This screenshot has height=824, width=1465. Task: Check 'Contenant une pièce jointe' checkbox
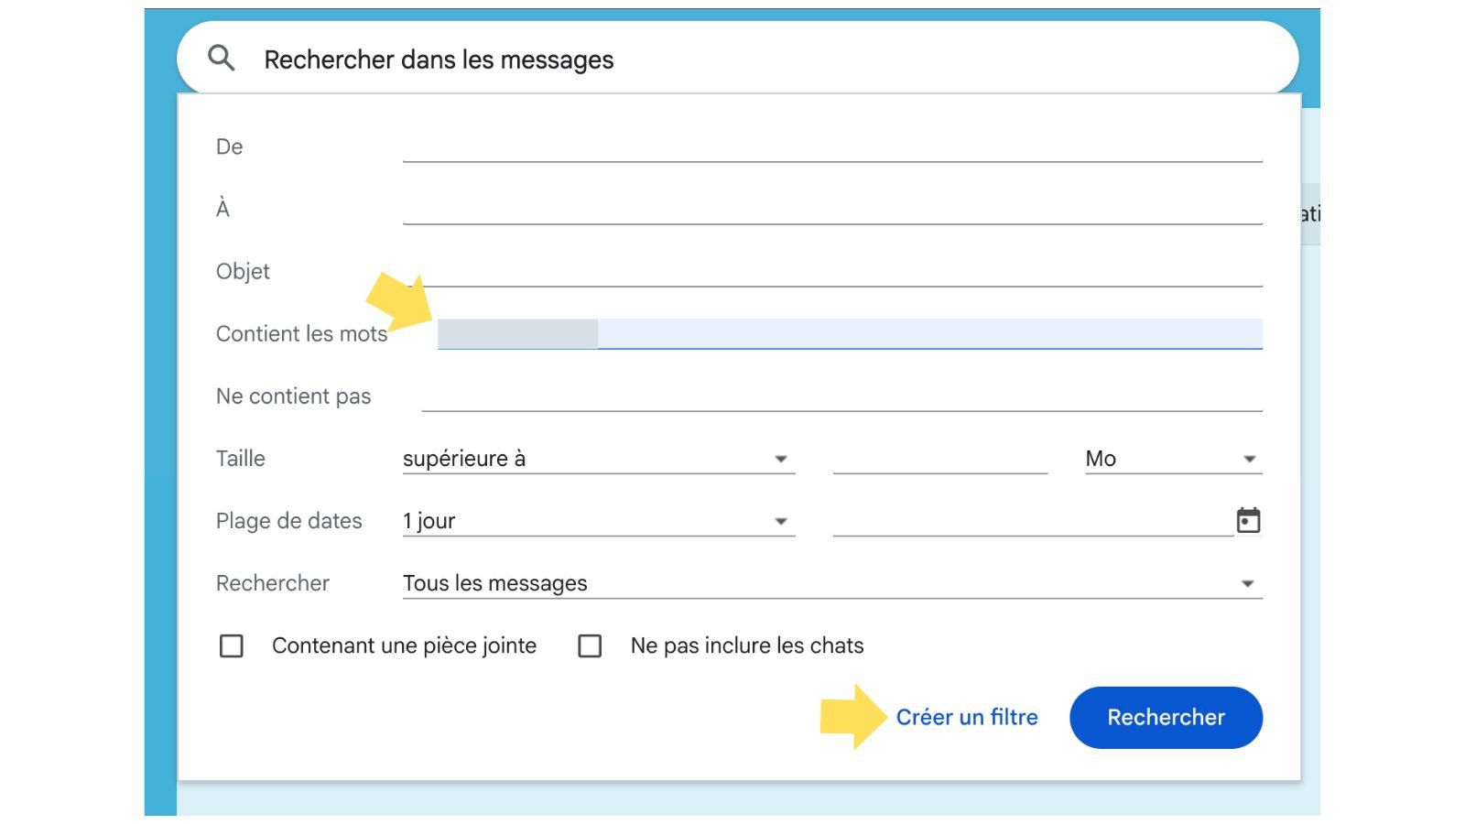tap(232, 646)
